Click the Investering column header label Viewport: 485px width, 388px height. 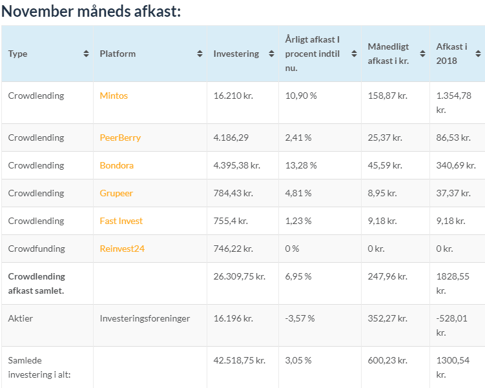coord(236,54)
